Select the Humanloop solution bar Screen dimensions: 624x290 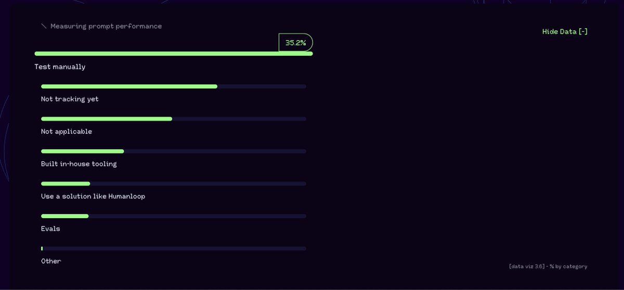(x=173, y=184)
